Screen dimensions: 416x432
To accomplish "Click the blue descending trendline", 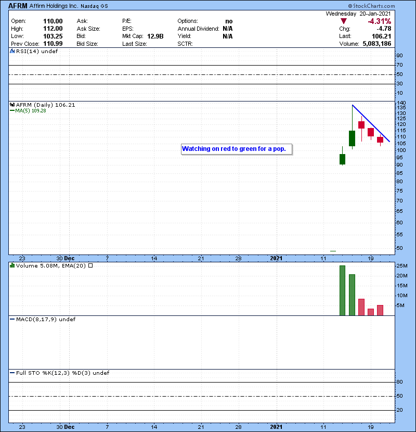I will coord(371,123).
